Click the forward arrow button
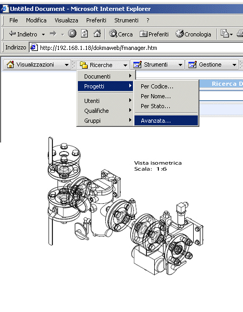Viewport: 243px width, 312px height. [53, 34]
